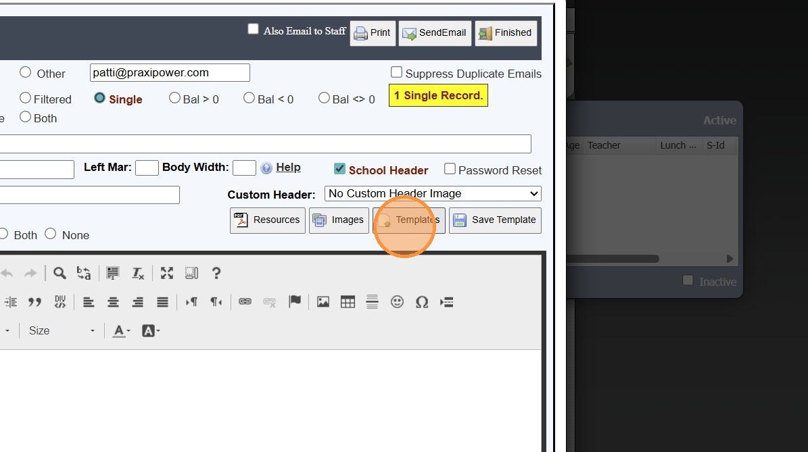Click the S-Id column header in background

point(720,145)
